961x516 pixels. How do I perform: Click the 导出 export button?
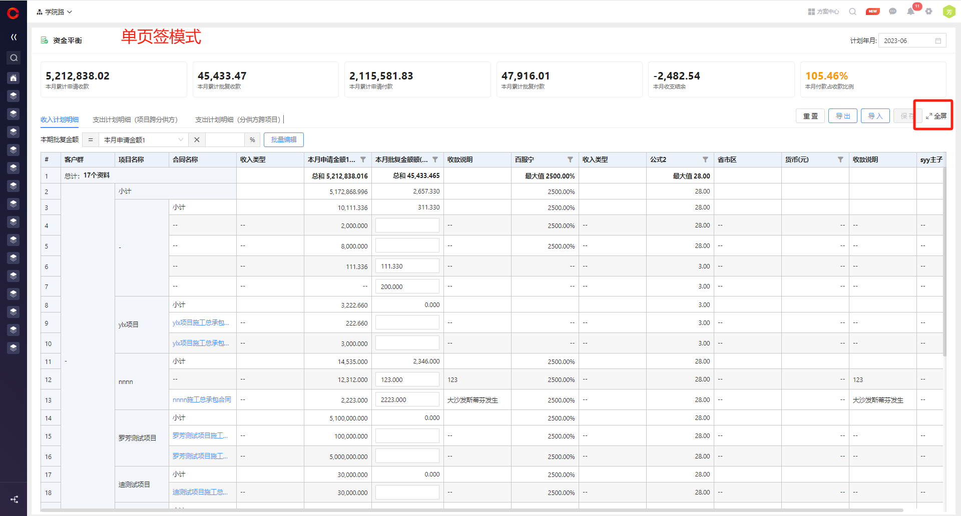[x=842, y=116]
